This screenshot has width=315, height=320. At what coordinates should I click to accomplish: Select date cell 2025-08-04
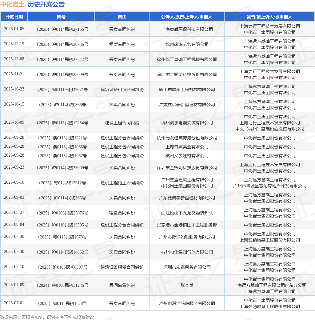click(14, 225)
